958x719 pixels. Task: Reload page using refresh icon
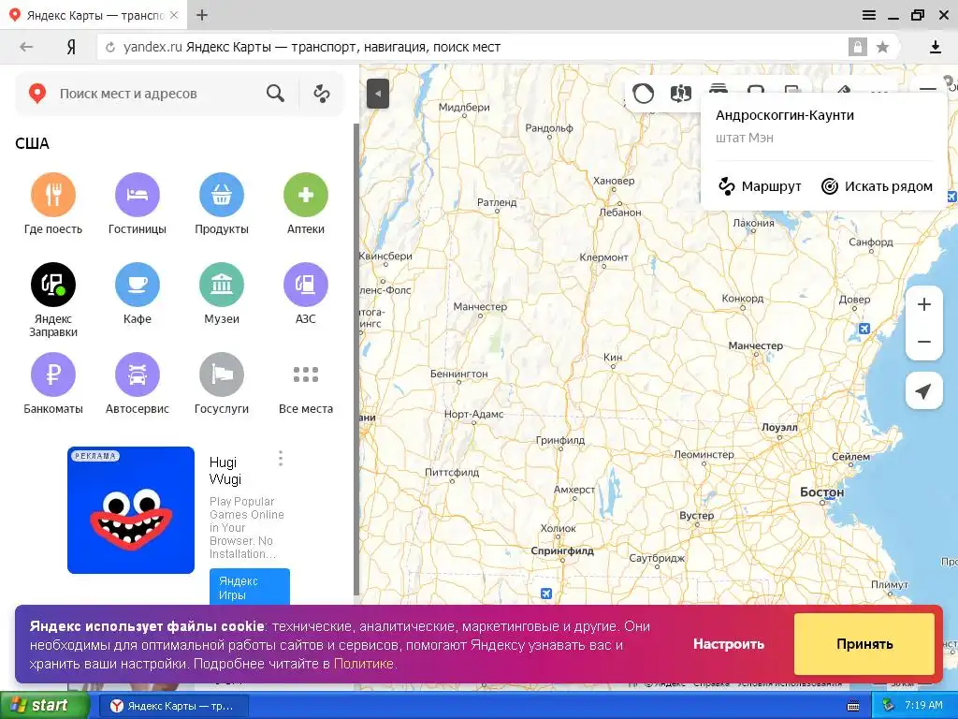point(110,47)
